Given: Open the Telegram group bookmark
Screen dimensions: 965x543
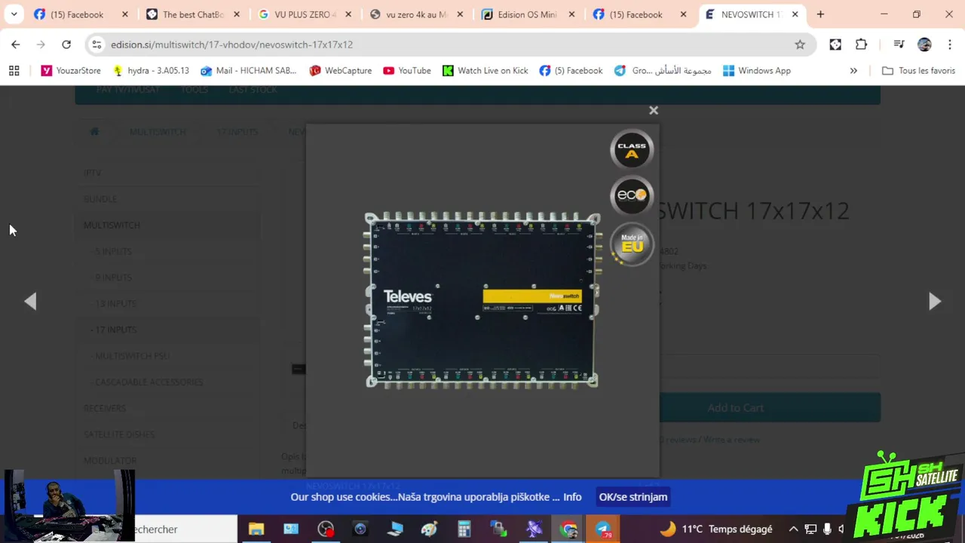Looking at the screenshot, I should [x=663, y=71].
